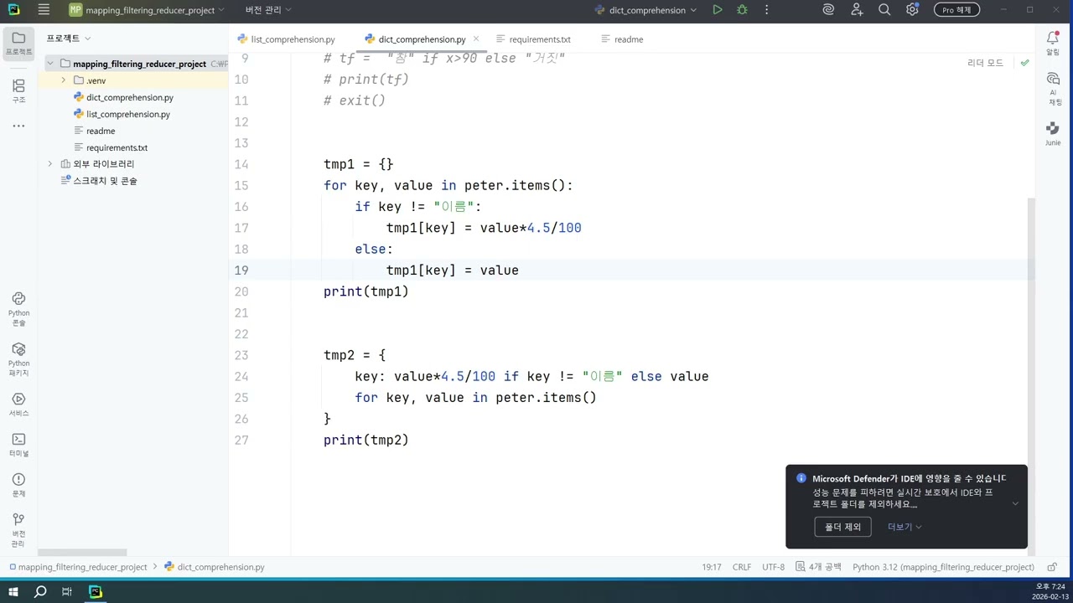1073x603 pixels.
Task: Open Windows Start menu
Action: click(13, 591)
